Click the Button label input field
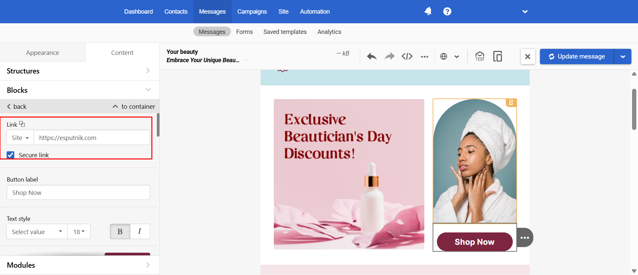Viewport: 638px width, 275px height. point(78,193)
